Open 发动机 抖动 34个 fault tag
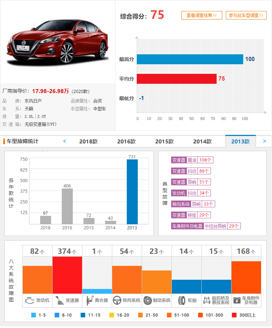The image size is (272, 328). (x=191, y=193)
